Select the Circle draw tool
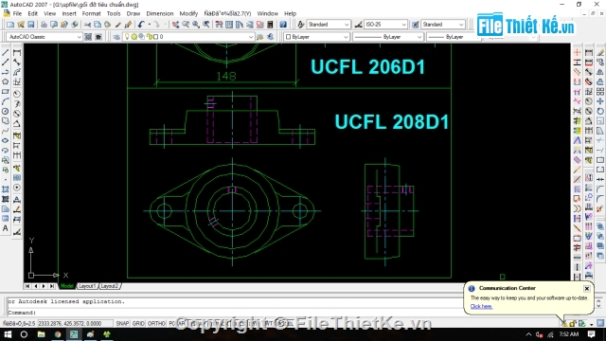The image size is (606, 341). point(5,112)
